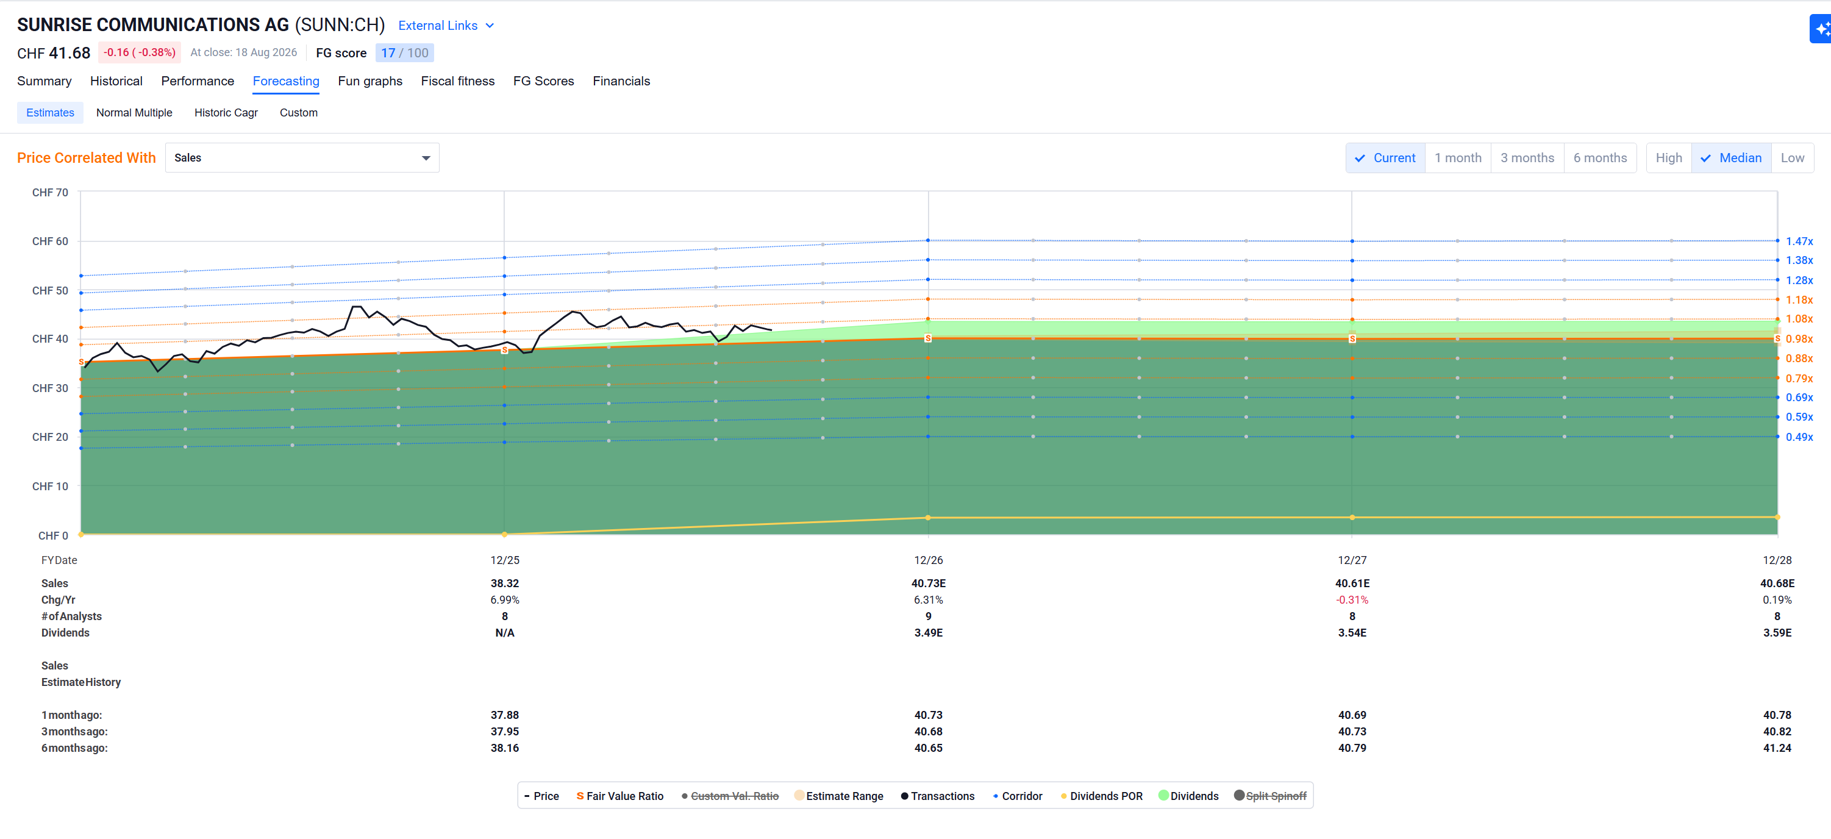Viewport: 1831px width, 839px height.
Task: Click the fair value S marker at 12/25
Action: (x=505, y=350)
